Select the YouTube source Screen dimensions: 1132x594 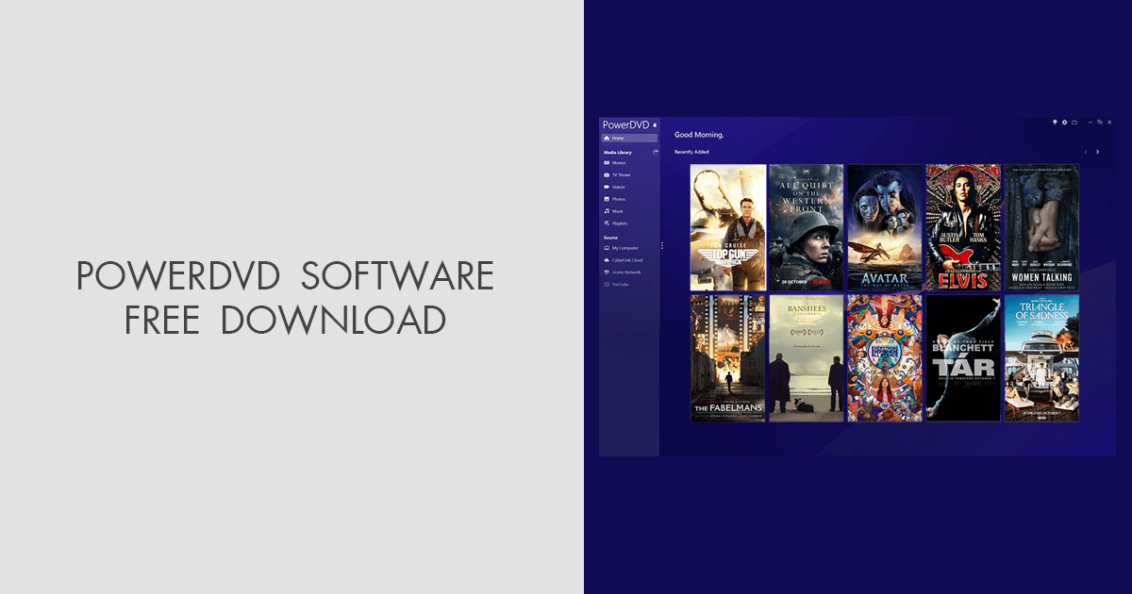click(x=620, y=284)
